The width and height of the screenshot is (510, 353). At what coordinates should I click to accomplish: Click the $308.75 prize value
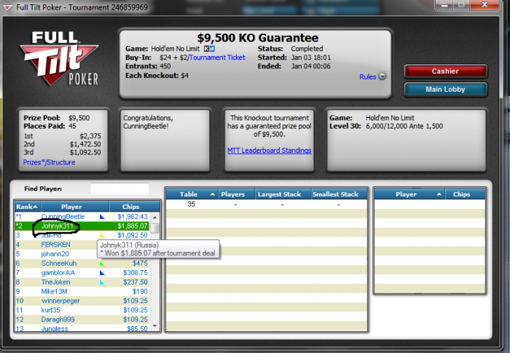click(136, 273)
